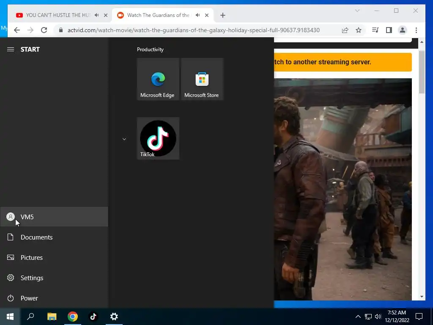Open File Explorer from taskbar

click(52, 317)
